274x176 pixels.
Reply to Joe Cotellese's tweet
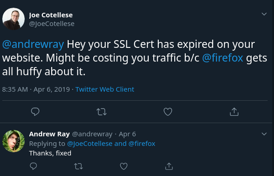pyautogui.click(x=35, y=112)
